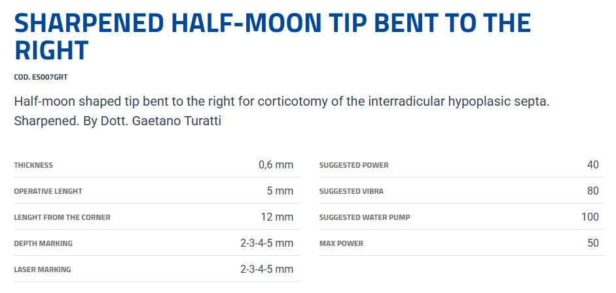Select the 5 mm operative length value
The height and width of the screenshot is (293, 616).
point(280,191)
